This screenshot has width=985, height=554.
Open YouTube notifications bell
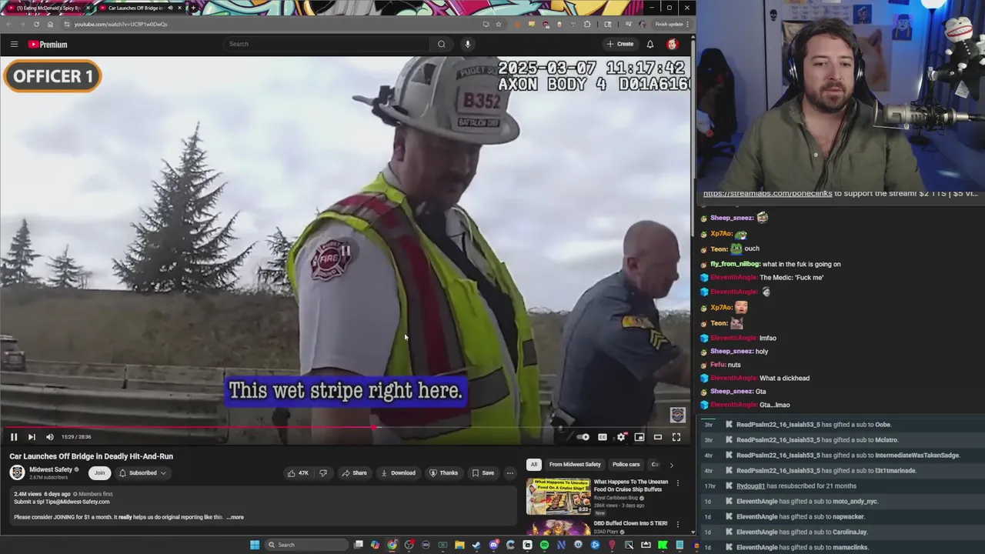coord(650,44)
